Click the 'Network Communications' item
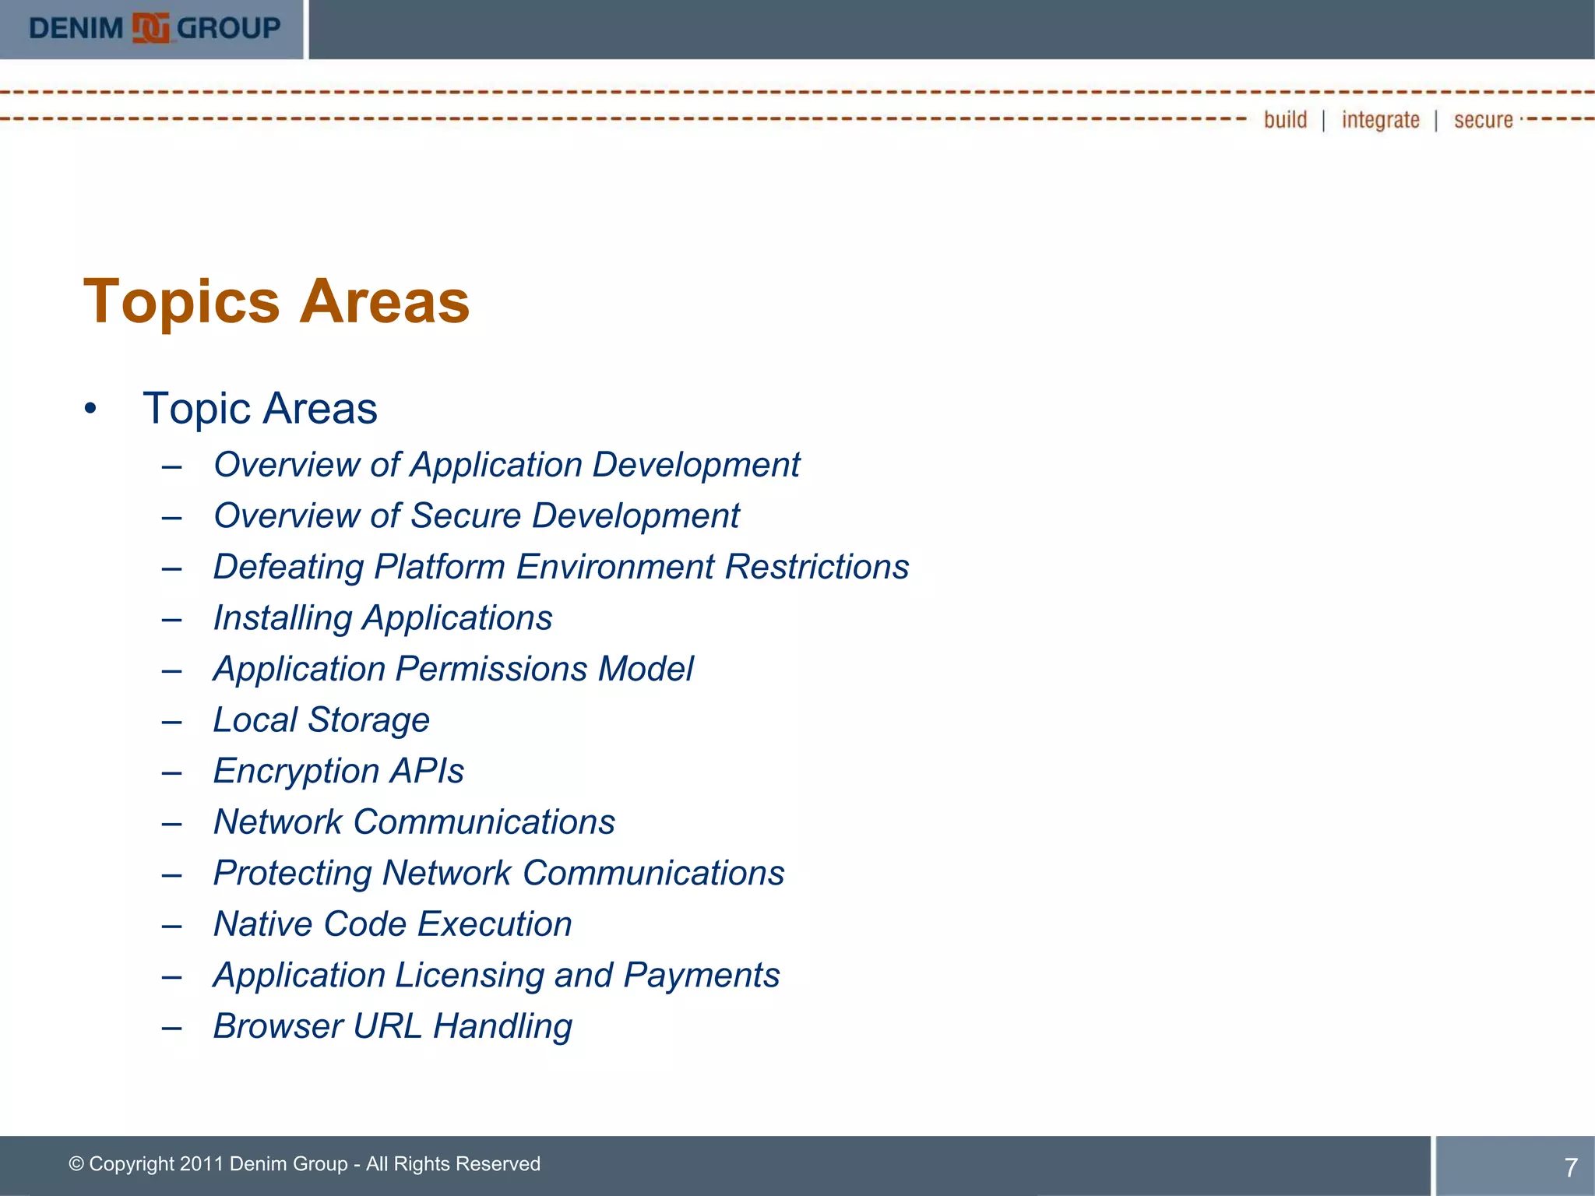The image size is (1595, 1196). point(414,822)
